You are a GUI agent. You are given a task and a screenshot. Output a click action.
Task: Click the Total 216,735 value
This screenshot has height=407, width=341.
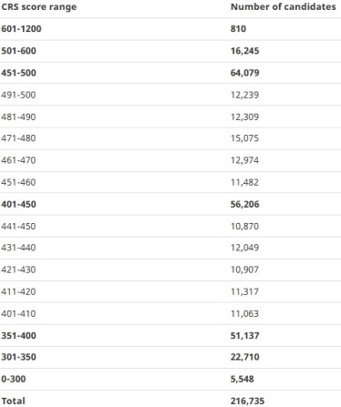click(x=247, y=401)
